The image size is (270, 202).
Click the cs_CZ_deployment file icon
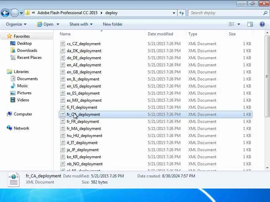(63, 43)
